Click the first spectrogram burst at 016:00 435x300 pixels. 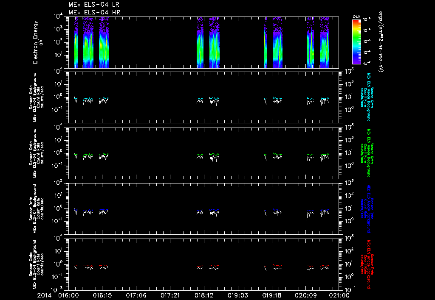click(x=76, y=42)
